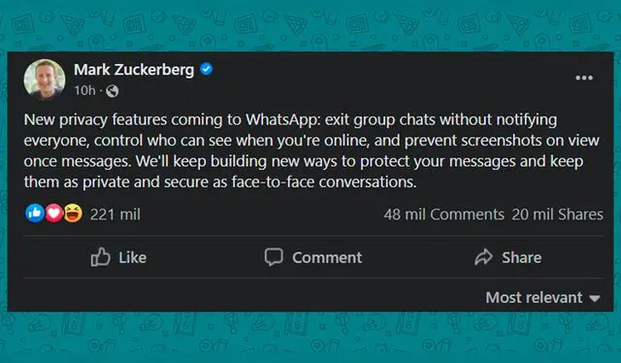The height and width of the screenshot is (363, 621).
Task: Click the Share button label
Action: (x=522, y=257)
